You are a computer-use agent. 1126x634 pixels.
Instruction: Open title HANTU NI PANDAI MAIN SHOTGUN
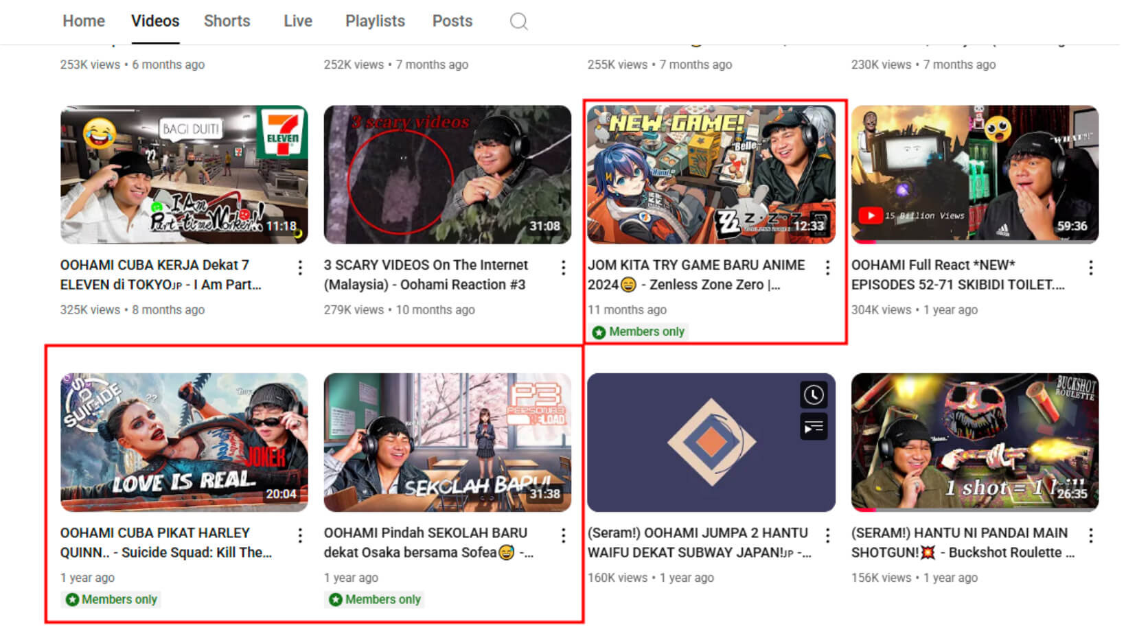click(x=963, y=543)
